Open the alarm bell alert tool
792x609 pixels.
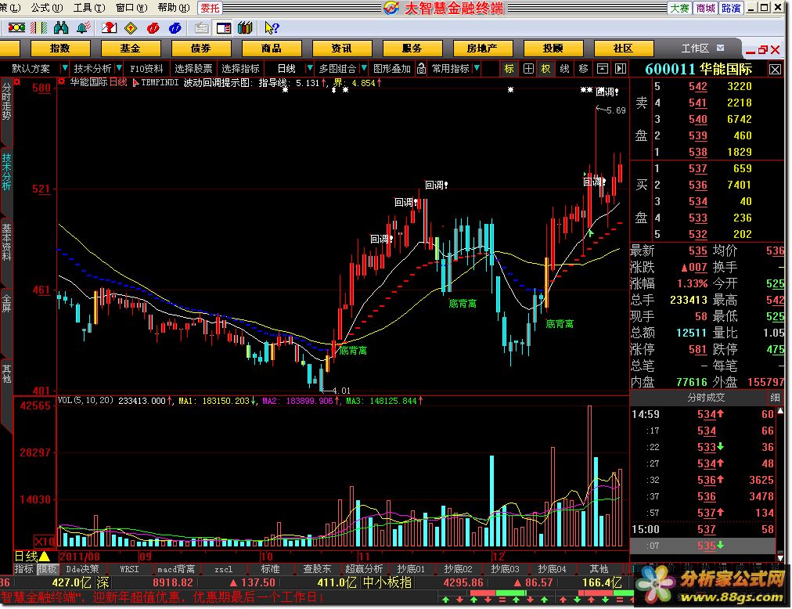pos(83,28)
